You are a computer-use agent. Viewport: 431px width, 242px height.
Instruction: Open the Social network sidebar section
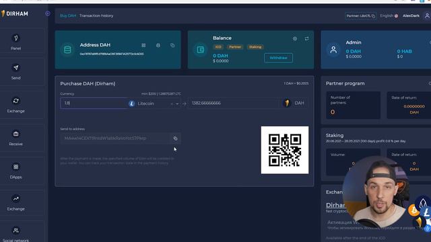point(15,235)
